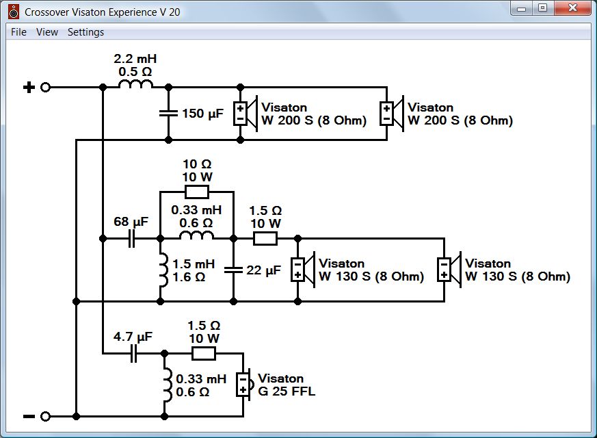Select the 10 Ω 10 W parallel resistor symbol

pos(197,192)
